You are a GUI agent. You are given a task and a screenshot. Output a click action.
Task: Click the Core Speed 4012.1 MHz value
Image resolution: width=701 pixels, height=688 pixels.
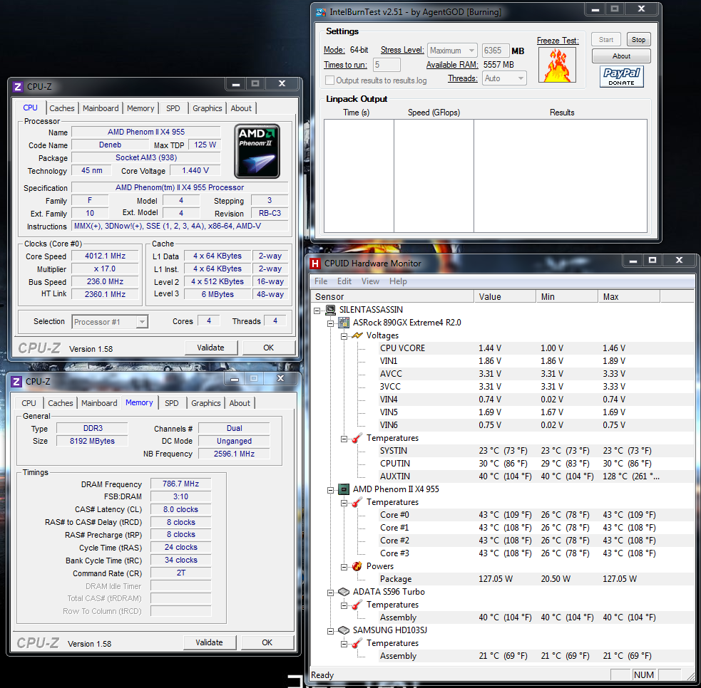point(106,256)
